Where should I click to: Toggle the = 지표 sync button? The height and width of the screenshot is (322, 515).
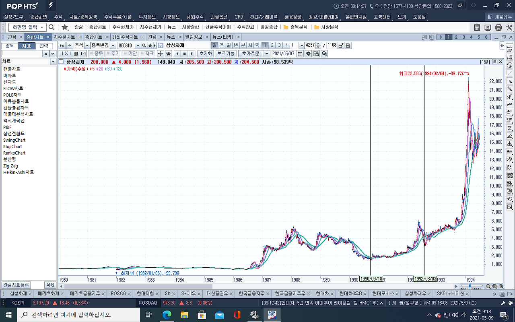148,54
